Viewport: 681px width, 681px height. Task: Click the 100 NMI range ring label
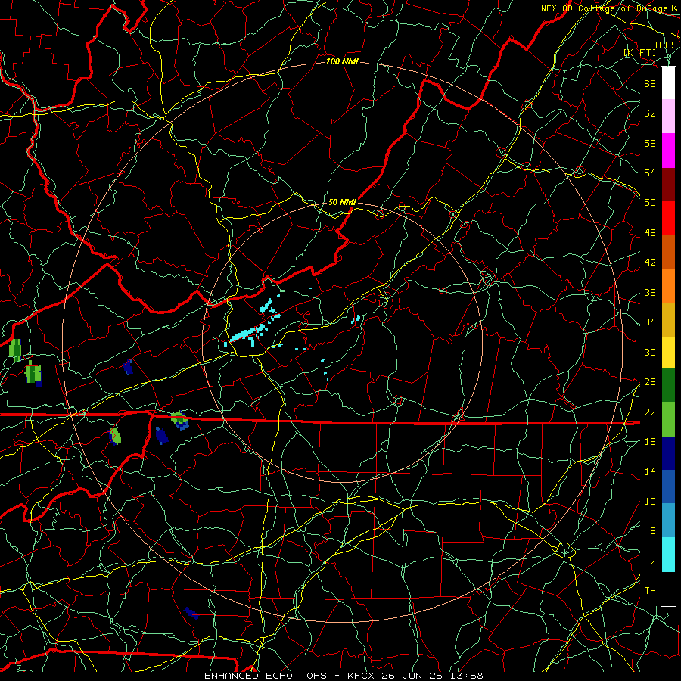point(342,62)
